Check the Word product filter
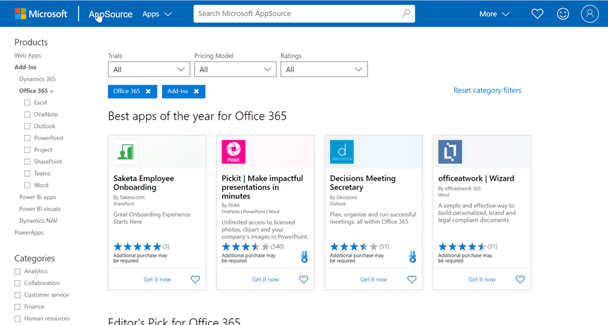 (27, 186)
